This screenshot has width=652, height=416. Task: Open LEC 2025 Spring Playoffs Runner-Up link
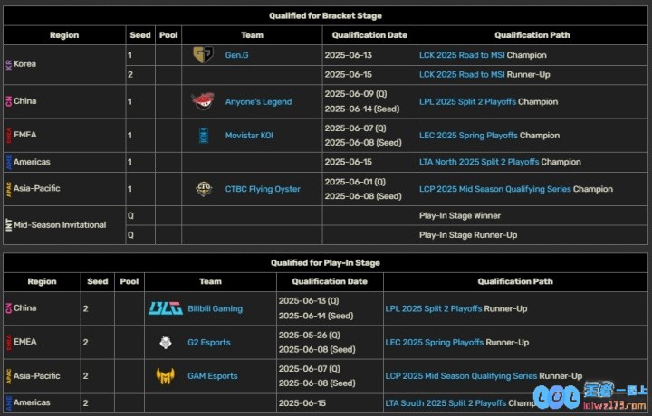(434, 343)
